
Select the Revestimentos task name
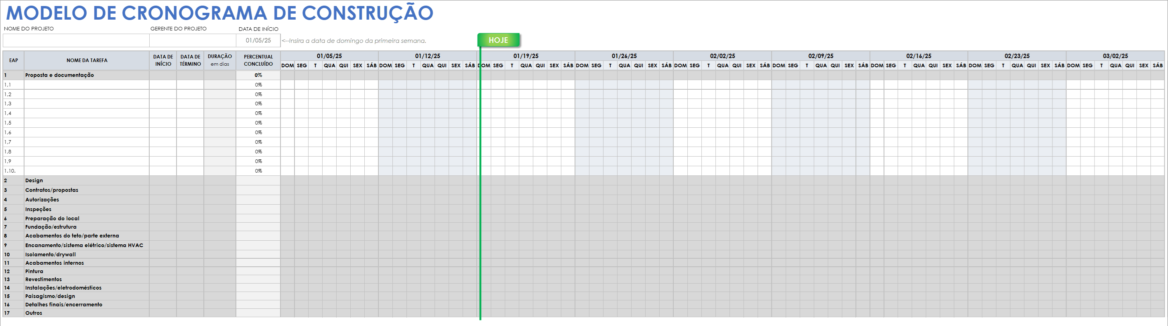(x=43, y=280)
